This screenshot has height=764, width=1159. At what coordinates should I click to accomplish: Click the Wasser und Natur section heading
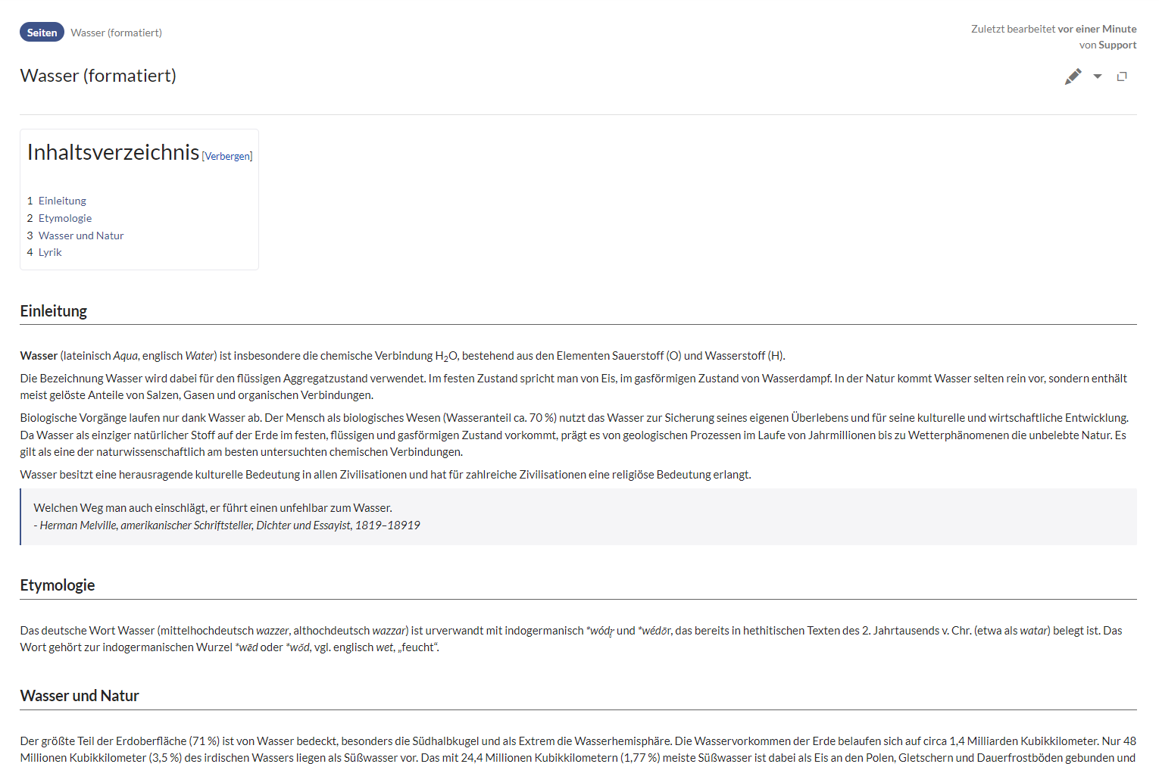[80, 696]
